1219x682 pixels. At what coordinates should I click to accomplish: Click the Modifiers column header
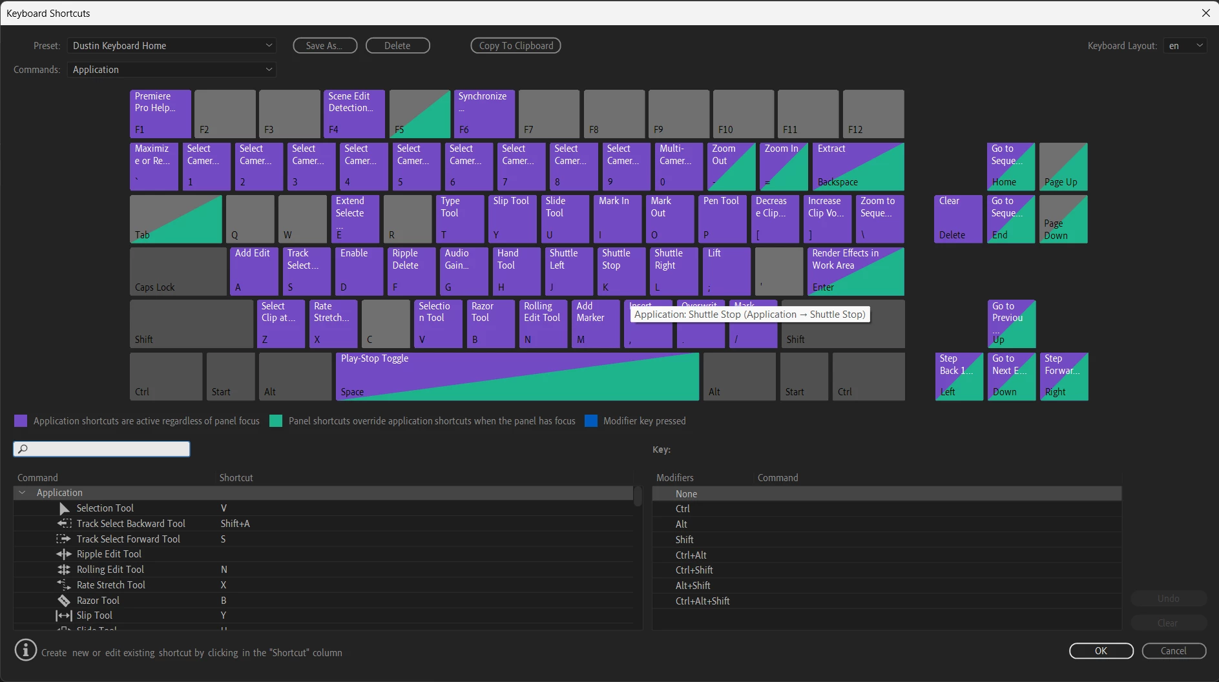[x=675, y=478]
